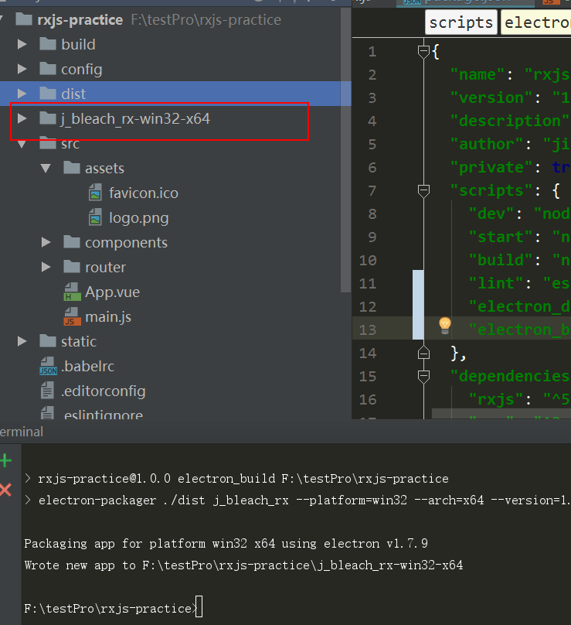The image size is (571, 625).
Task: Click the green plus new terminal session icon
Action: [6, 461]
